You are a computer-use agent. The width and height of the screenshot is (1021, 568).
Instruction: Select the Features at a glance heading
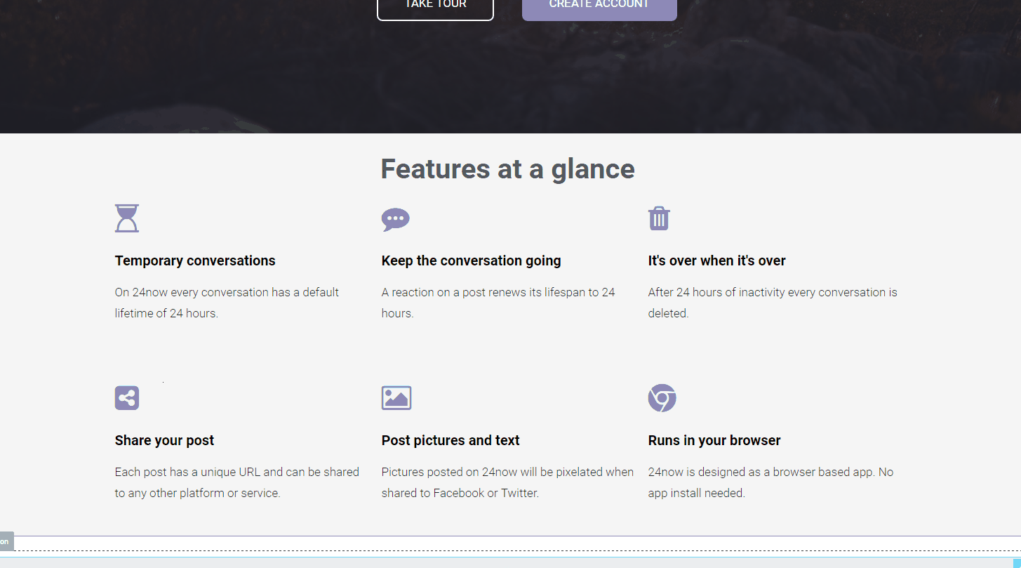click(x=508, y=169)
